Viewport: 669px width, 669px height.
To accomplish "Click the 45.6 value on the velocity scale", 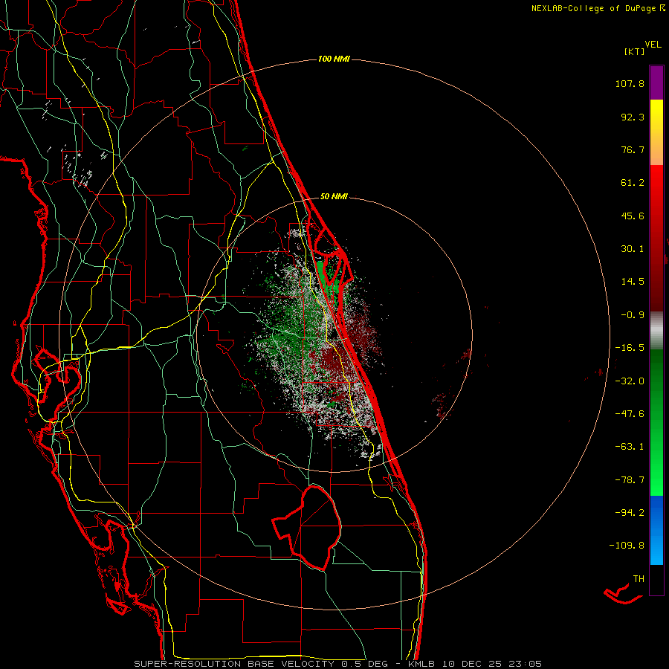I will coord(633,216).
